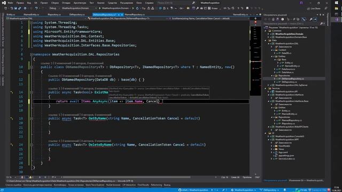
Task: Collapse the GetByName method block
Action: (32, 118)
